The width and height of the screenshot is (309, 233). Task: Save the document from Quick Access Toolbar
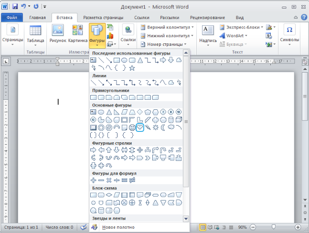[x=15, y=7]
